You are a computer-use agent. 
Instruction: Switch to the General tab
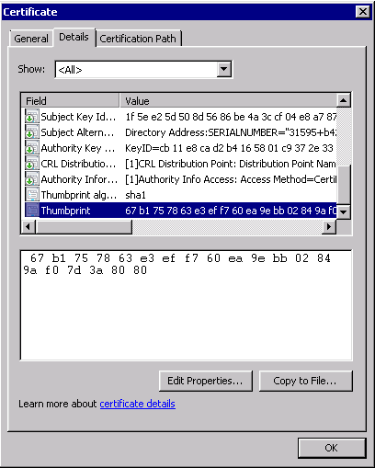[x=31, y=39]
